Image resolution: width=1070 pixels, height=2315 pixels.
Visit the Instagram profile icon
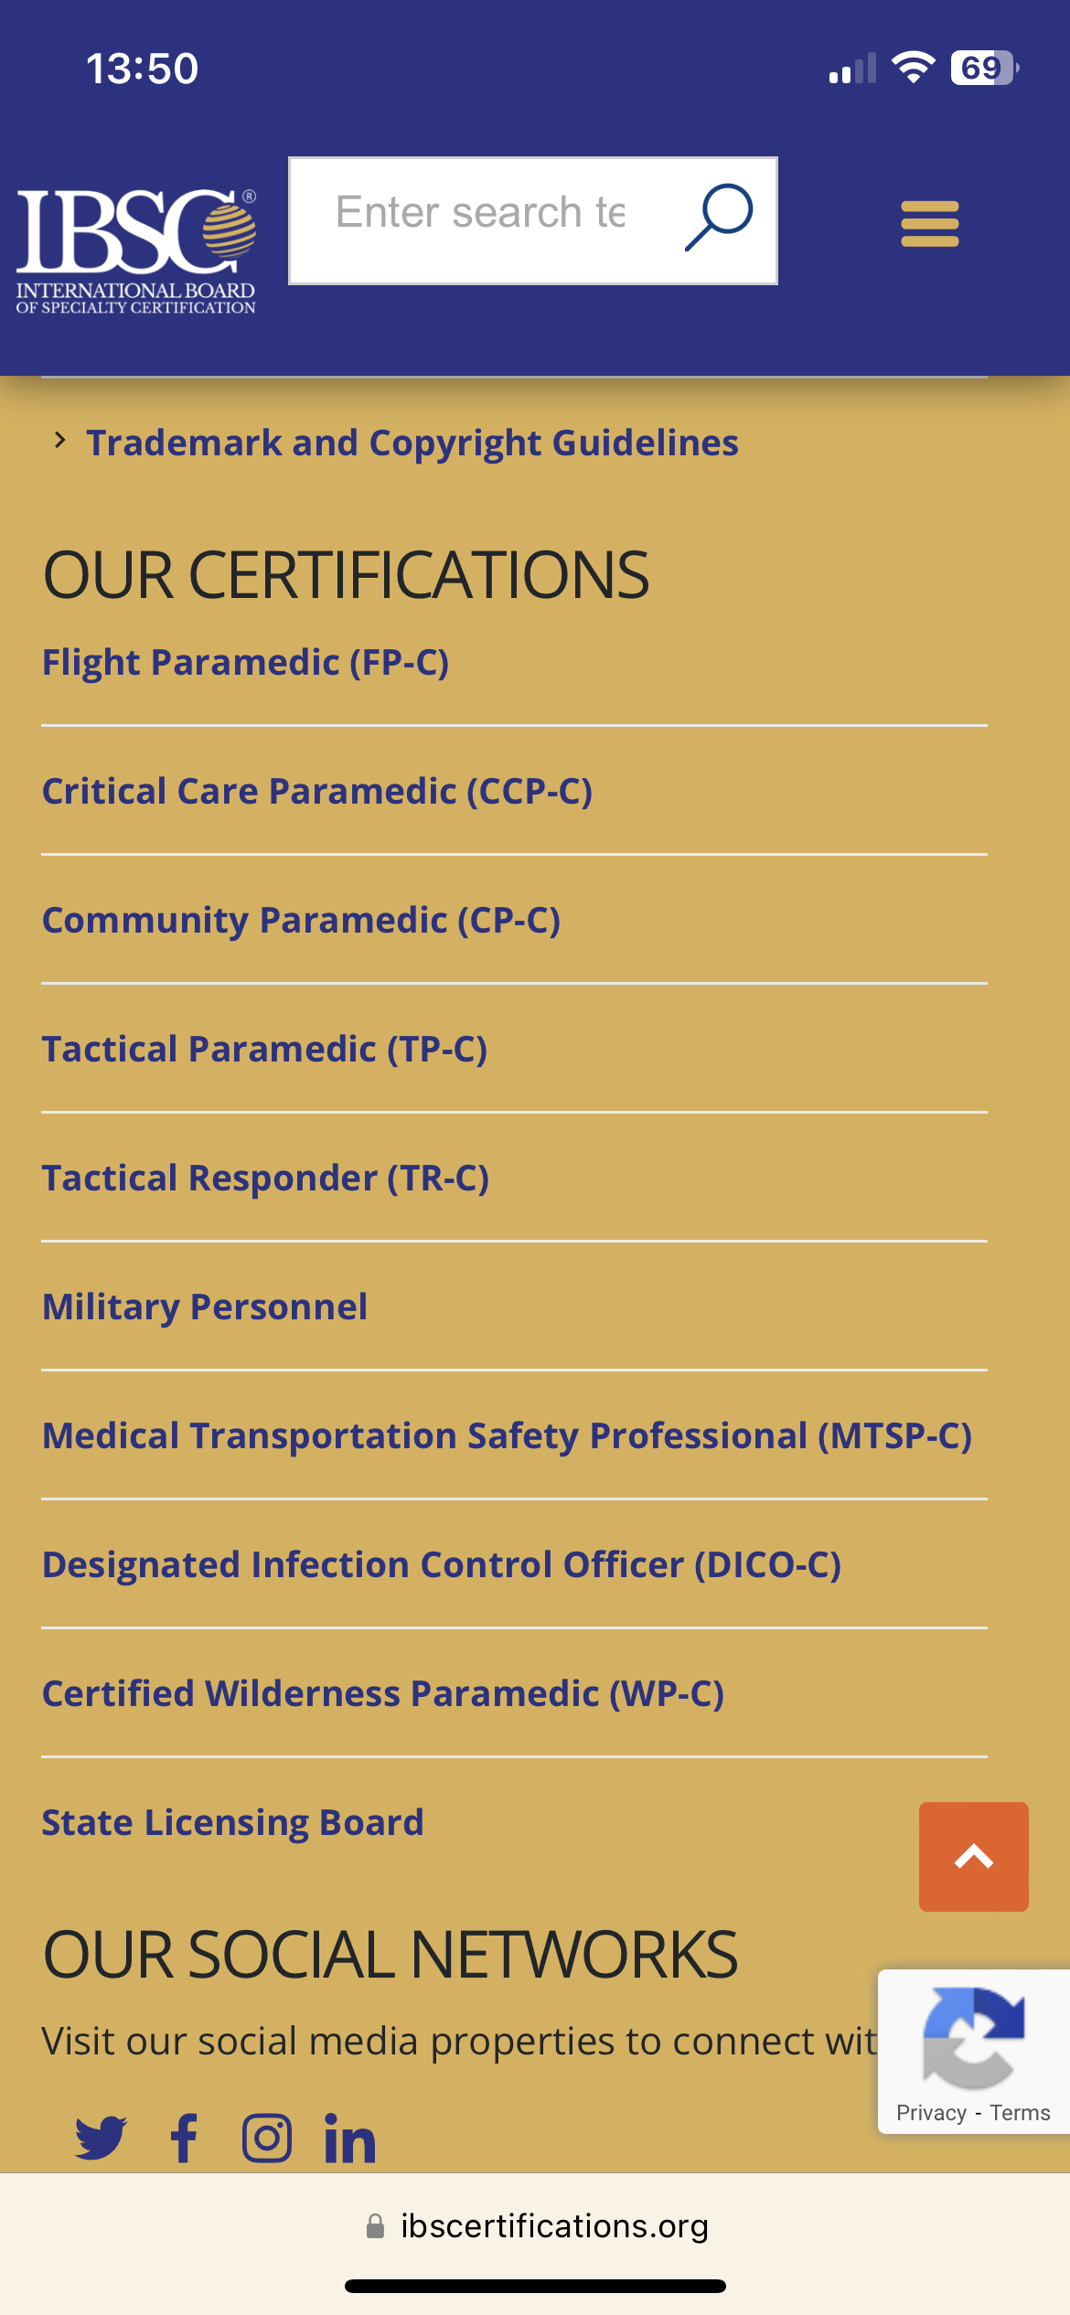pos(267,2138)
